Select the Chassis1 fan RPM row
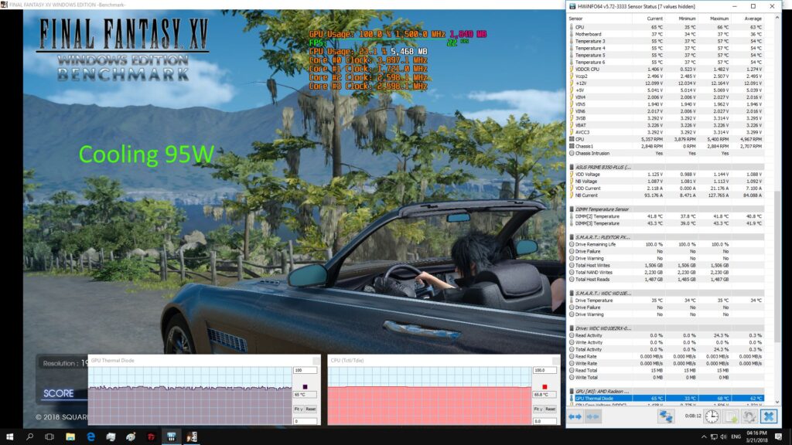The height and width of the screenshot is (445, 792). 666,146
